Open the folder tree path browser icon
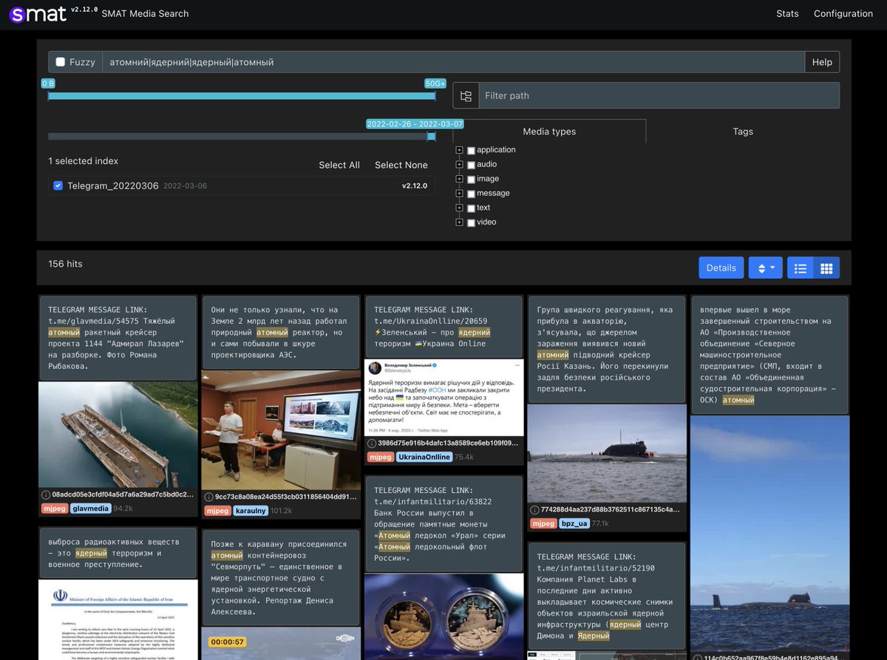Viewport: 887px width, 660px height. click(x=465, y=95)
